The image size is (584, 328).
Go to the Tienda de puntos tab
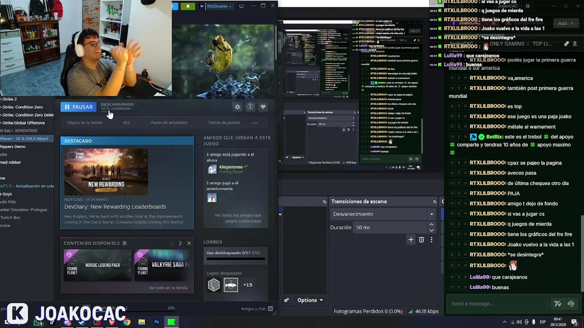pos(224,123)
